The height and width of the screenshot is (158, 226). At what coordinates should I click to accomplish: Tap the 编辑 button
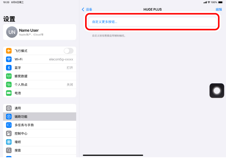[x=218, y=9]
